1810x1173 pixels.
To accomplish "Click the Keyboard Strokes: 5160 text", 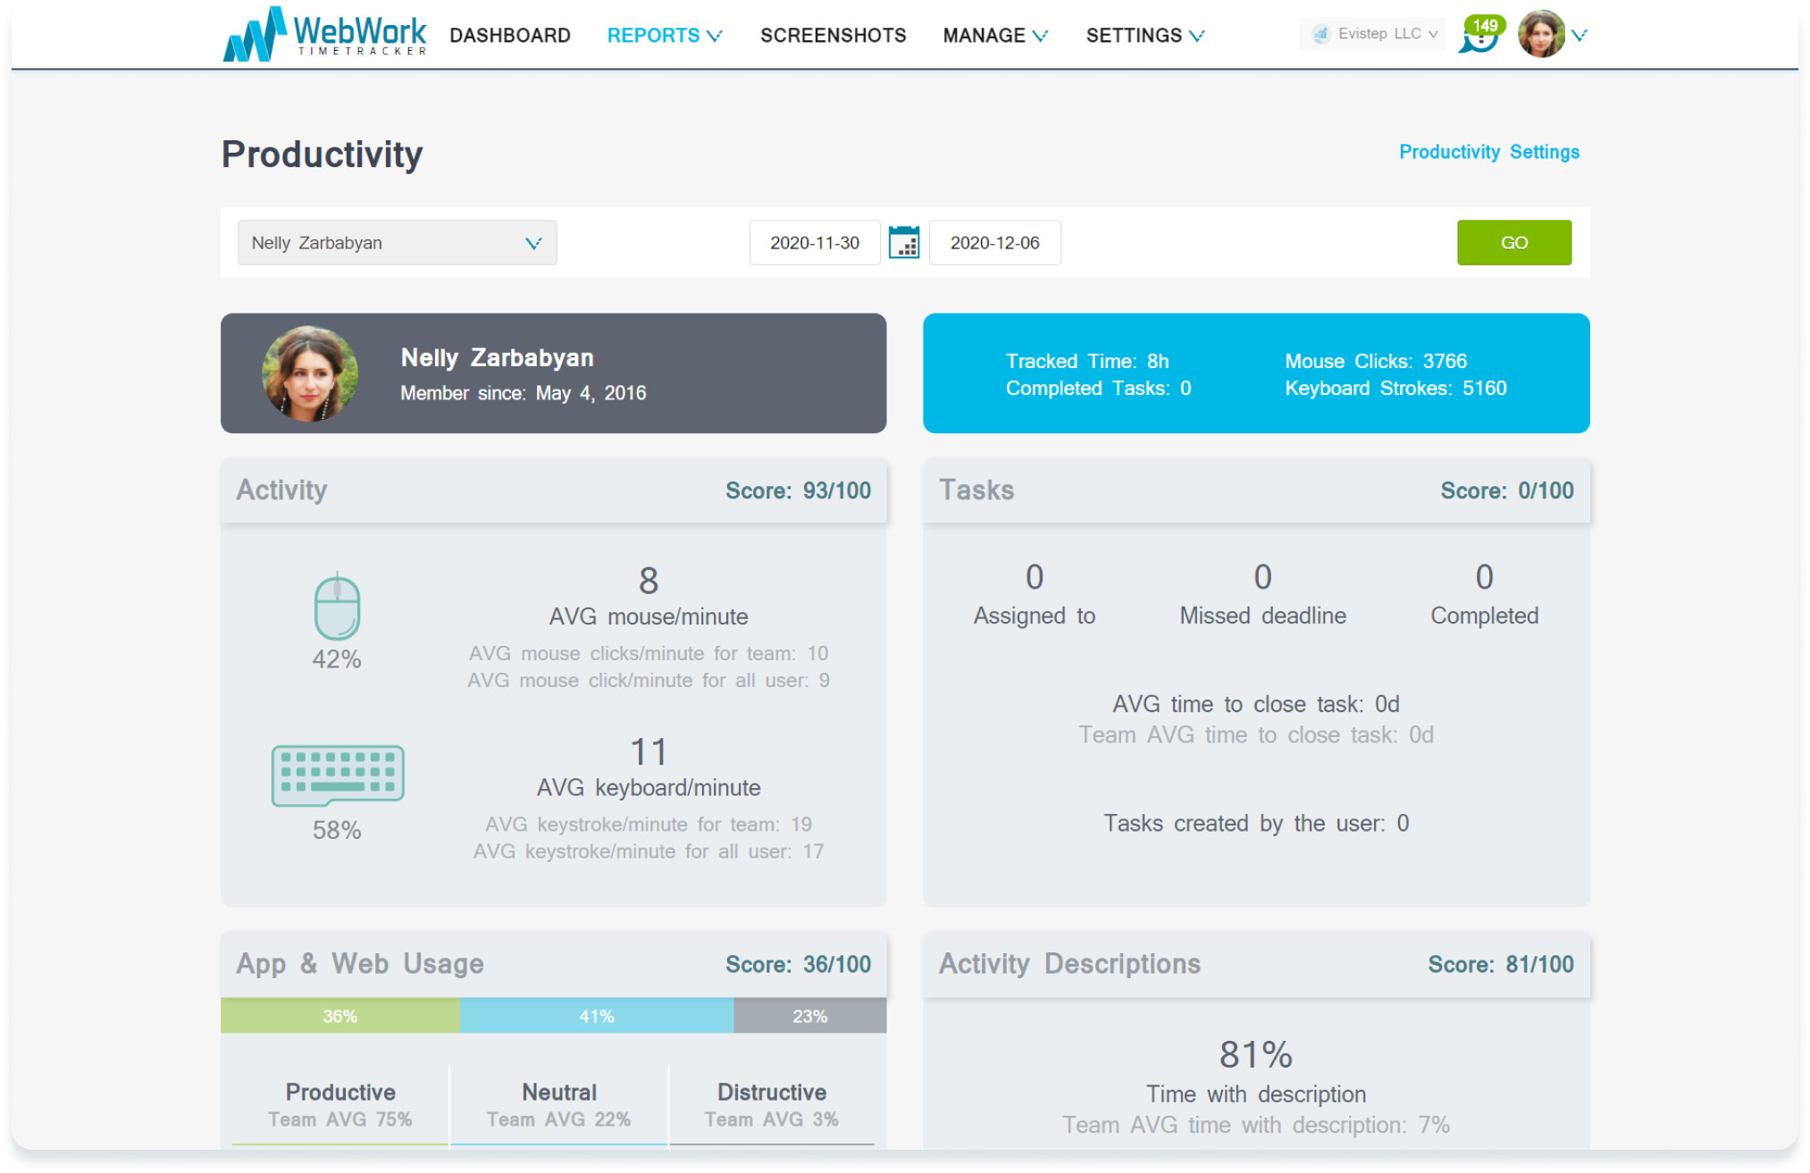I will (1395, 388).
